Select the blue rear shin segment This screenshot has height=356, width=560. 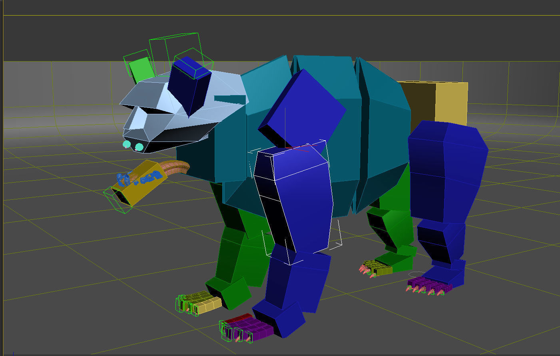(x=442, y=241)
